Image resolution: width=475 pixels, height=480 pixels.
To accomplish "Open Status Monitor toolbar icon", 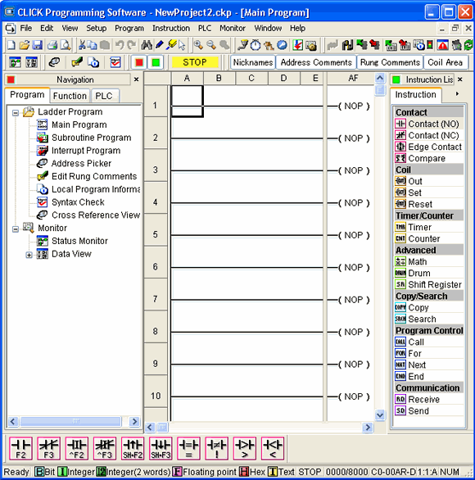I will [x=15, y=62].
